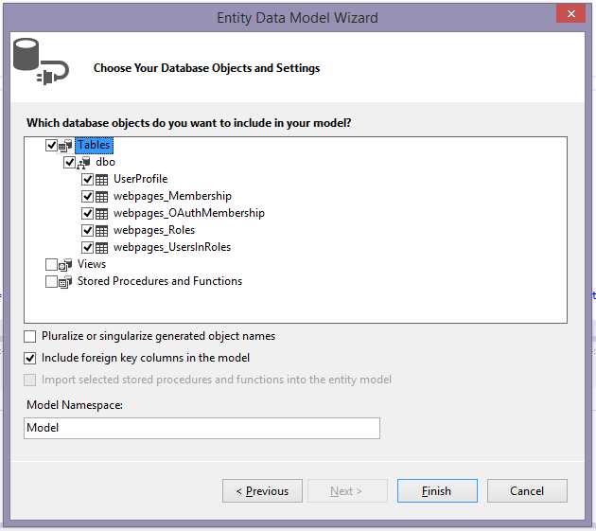Uncheck the UserProfile table checkbox
The height and width of the screenshot is (531, 596).
click(x=87, y=179)
